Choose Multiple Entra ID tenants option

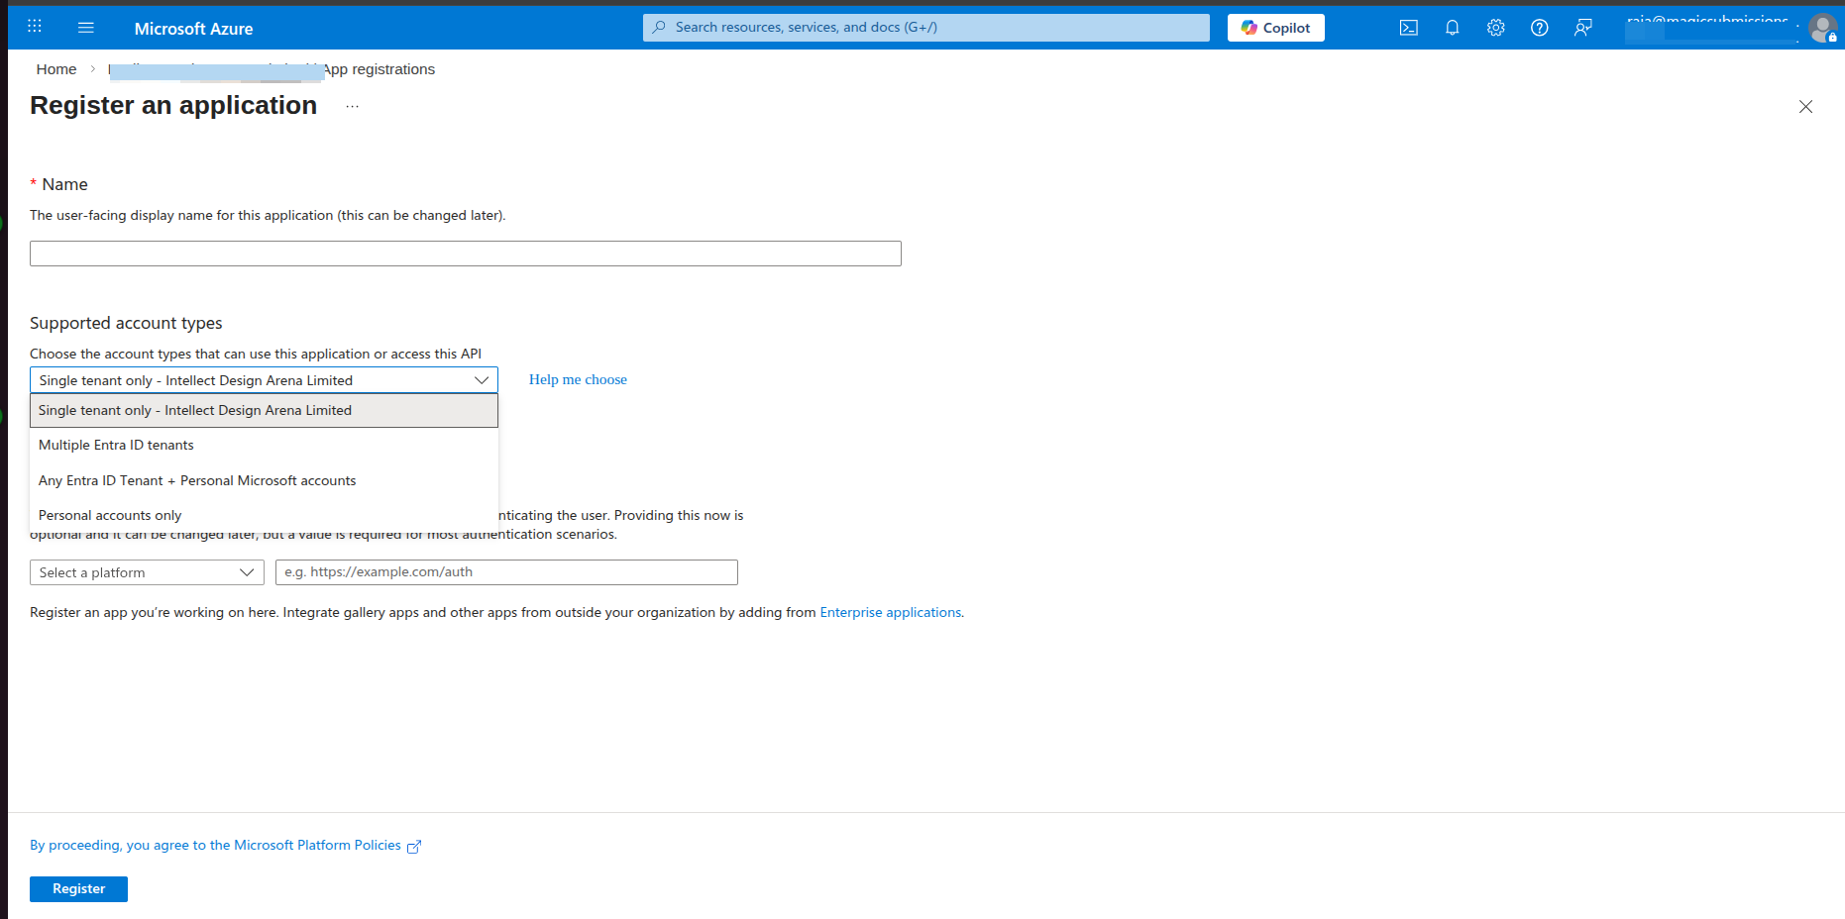pos(264,445)
